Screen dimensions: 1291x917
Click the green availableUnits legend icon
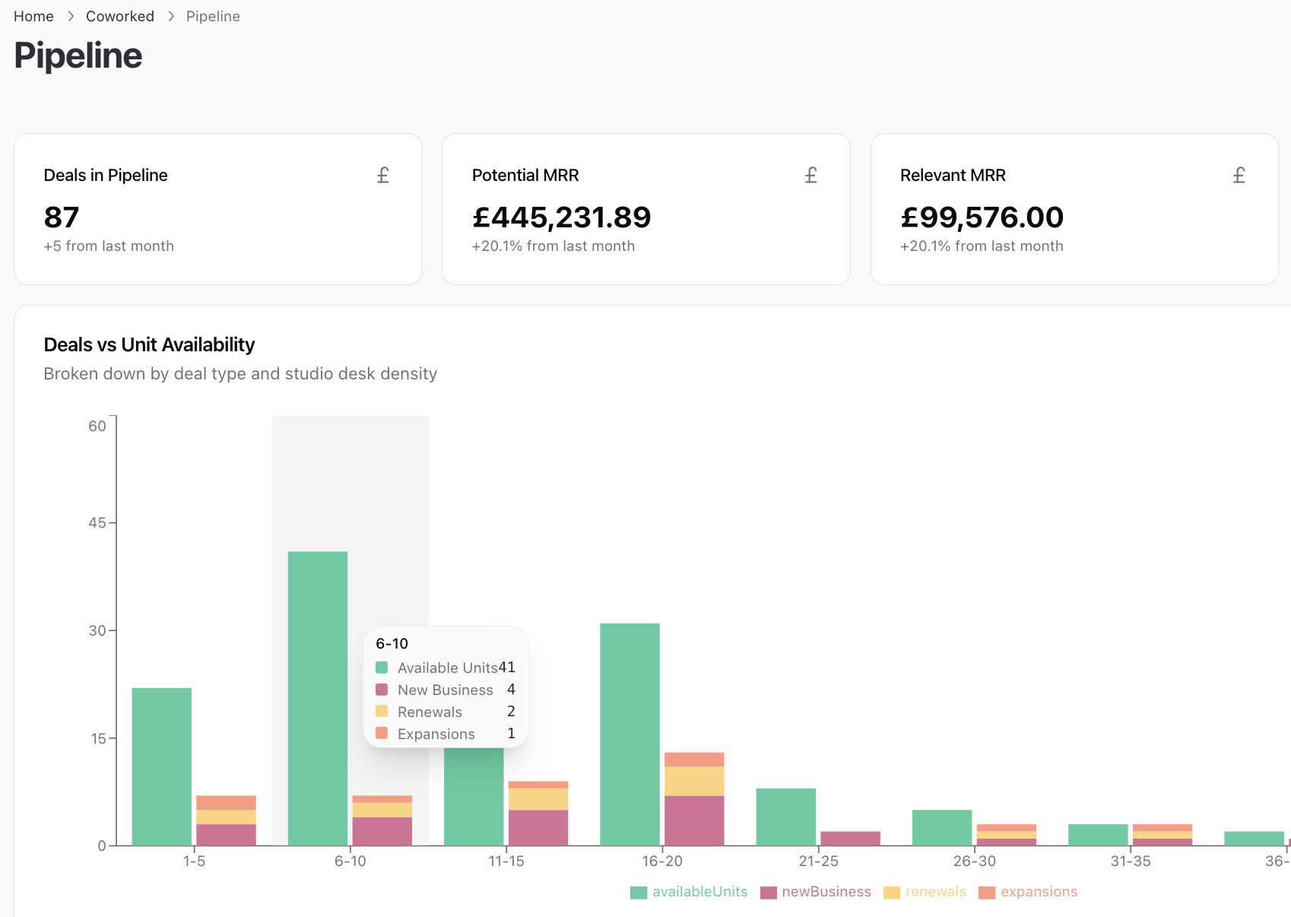point(637,891)
